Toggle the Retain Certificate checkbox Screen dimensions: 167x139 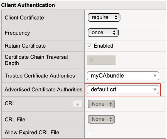pyautogui.click(x=90, y=46)
